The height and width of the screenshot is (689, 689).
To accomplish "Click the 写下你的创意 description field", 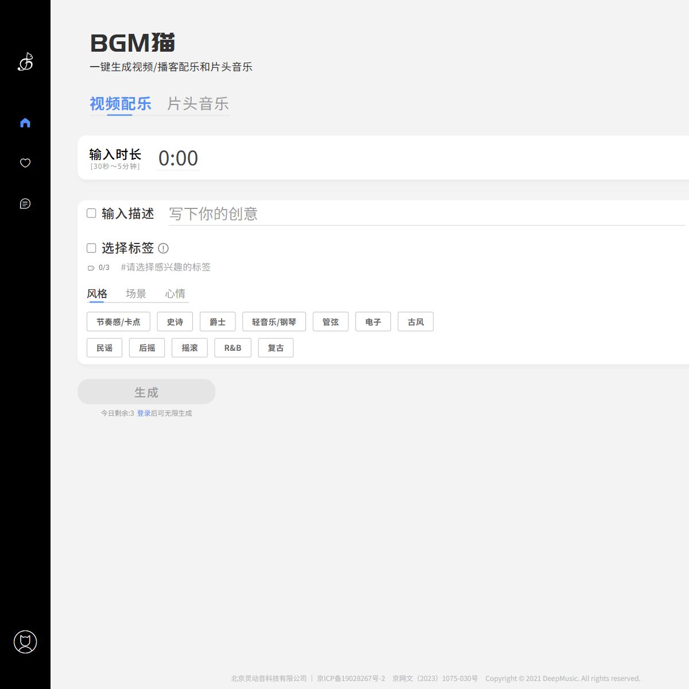I will pos(427,214).
